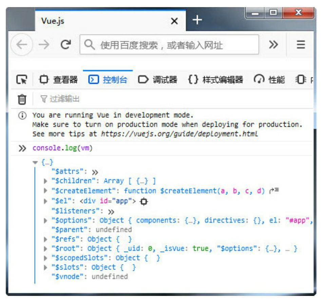Clear console output with the trash icon
The width and height of the screenshot is (325, 301).
point(22,99)
